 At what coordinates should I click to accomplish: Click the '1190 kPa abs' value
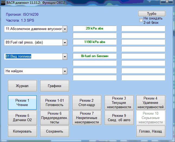tap(95, 42)
